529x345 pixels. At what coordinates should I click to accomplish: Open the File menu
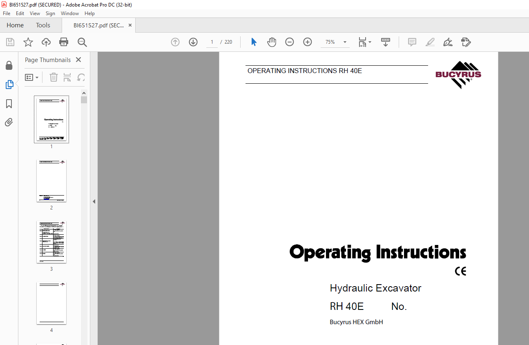(7, 13)
